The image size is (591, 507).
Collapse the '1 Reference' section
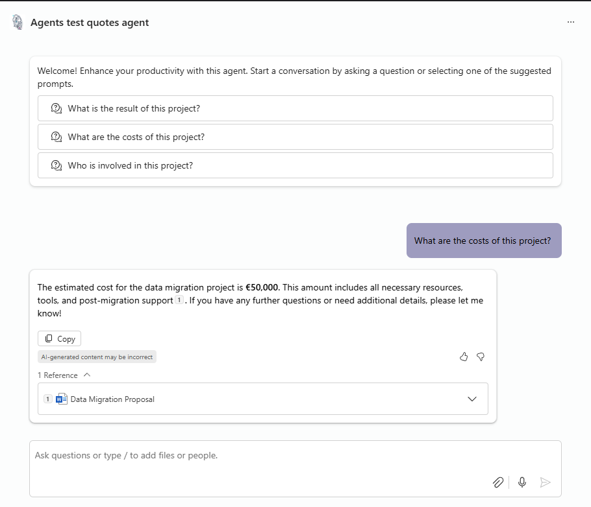click(x=64, y=375)
